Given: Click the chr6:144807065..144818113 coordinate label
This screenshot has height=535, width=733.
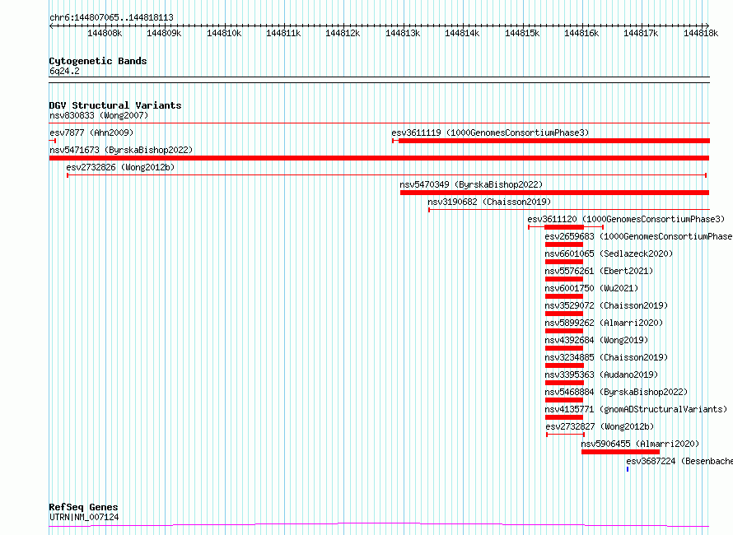Looking at the screenshot, I should point(111,17).
